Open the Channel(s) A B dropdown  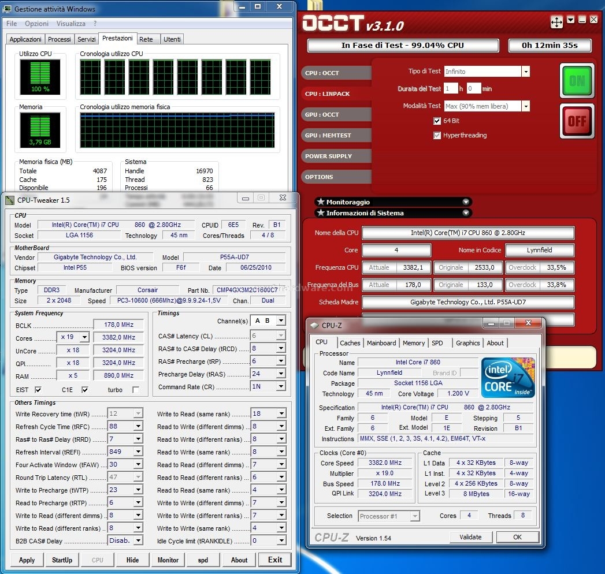pyautogui.click(x=281, y=320)
